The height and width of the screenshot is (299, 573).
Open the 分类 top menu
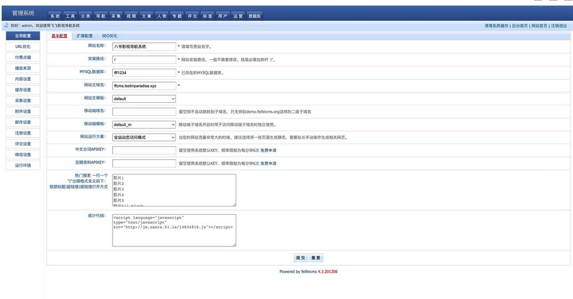pos(85,16)
